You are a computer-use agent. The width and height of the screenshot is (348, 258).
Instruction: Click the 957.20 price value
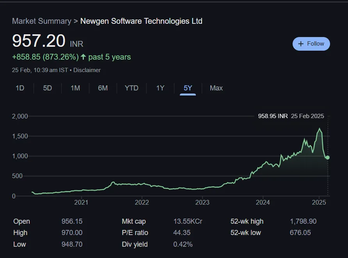point(39,41)
